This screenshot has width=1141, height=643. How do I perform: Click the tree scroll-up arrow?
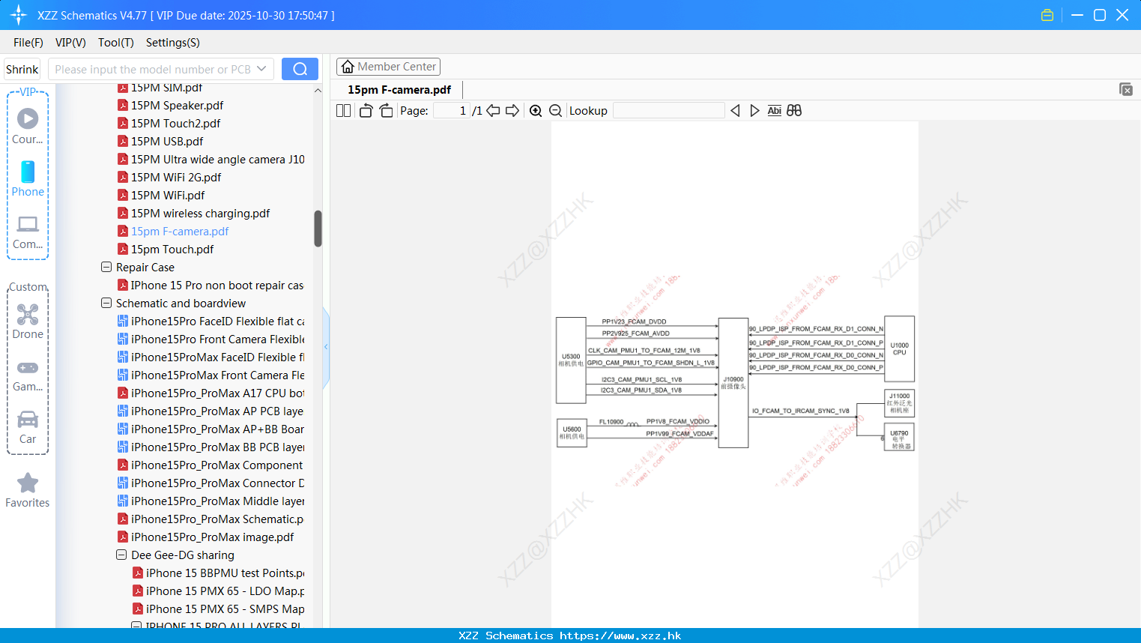point(318,90)
